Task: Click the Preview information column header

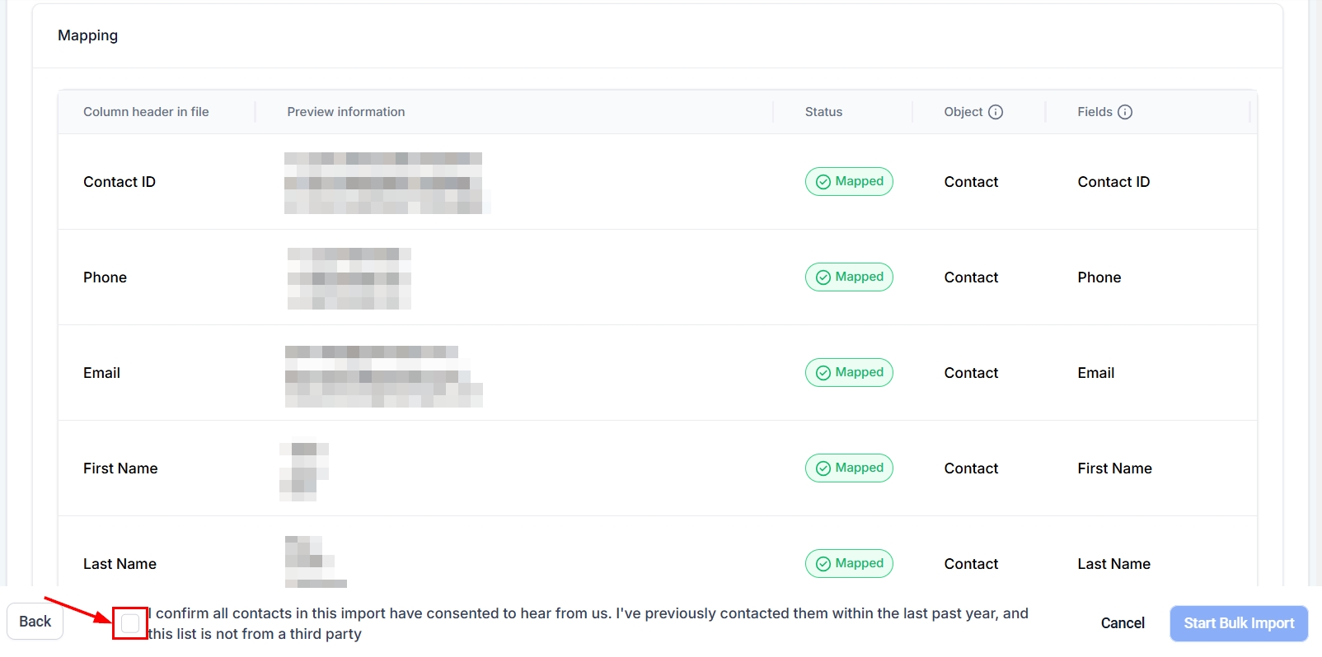Action: (x=346, y=112)
